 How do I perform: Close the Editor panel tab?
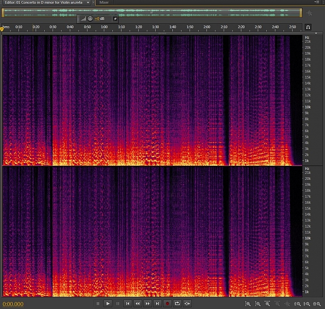point(93,3)
